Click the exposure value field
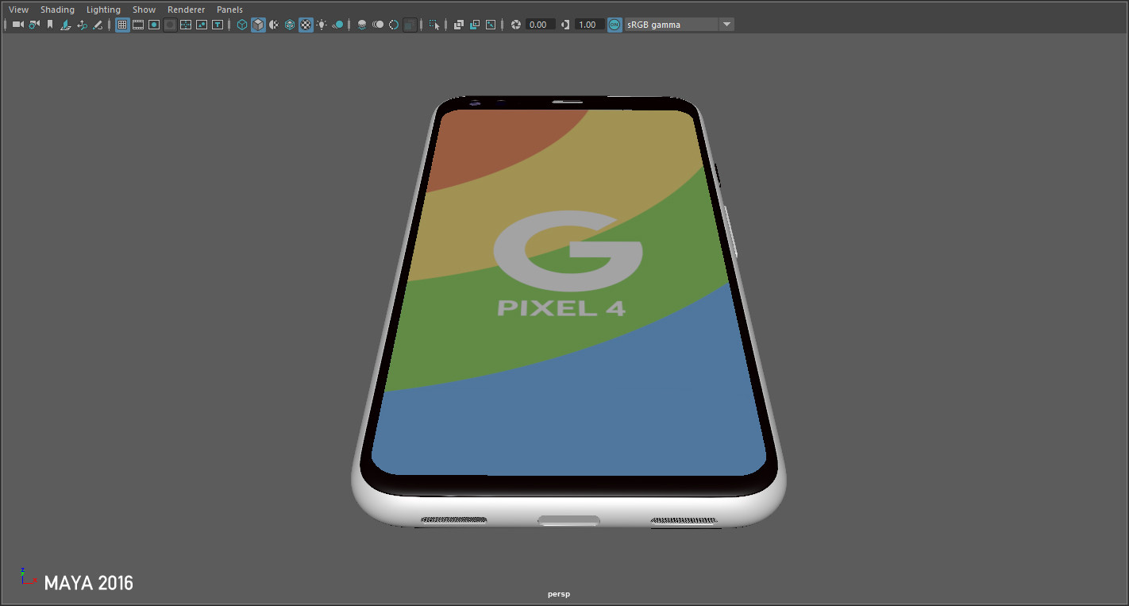This screenshot has width=1129, height=606. coord(538,25)
